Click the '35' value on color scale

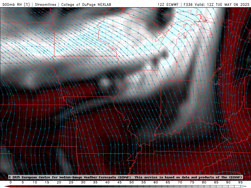[95, 182]
